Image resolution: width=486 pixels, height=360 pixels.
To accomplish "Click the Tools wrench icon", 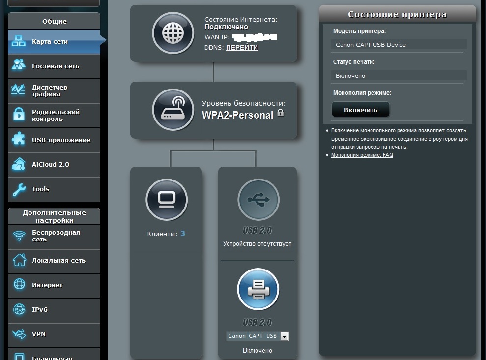I will click(x=19, y=189).
